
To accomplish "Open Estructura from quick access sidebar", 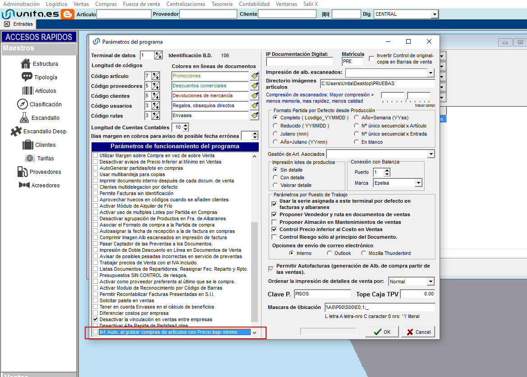I will 39,64.
